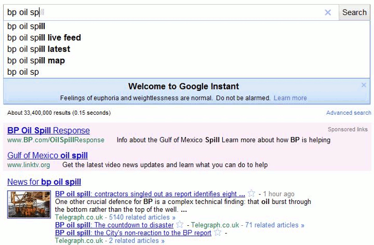Choose suggestion 'bp oil spill latest'

click(186, 49)
